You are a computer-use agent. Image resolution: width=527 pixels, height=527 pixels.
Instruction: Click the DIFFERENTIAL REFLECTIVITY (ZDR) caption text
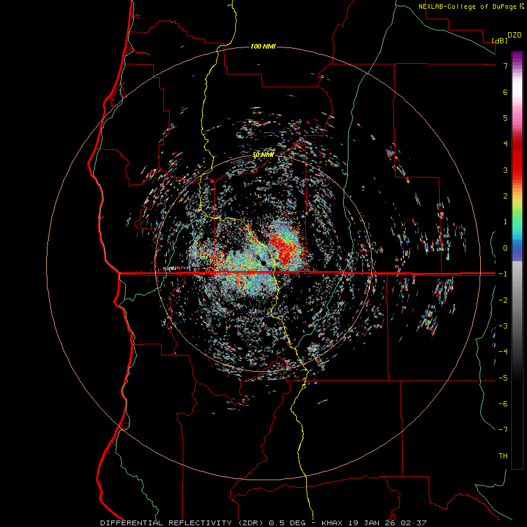[183, 523]
